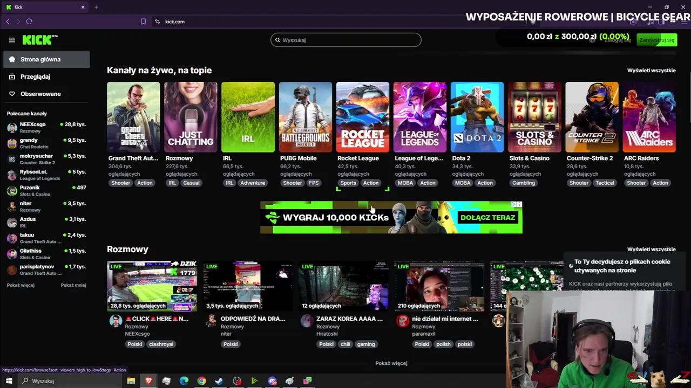This screenshot has height=388, width=691.
Task: Open League of Legends category thumbnail
Action: (x=419, y=117)
